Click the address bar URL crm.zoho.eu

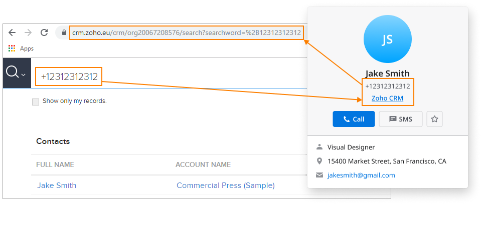(187, 32)
